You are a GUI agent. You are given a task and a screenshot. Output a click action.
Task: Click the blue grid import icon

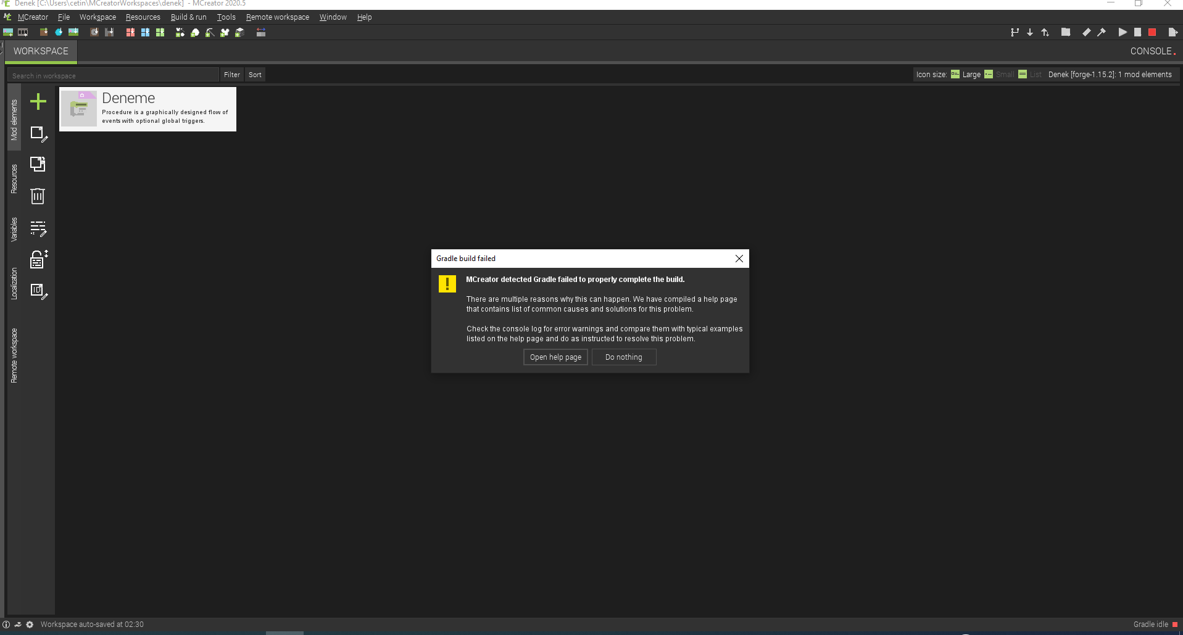(145, 33)
